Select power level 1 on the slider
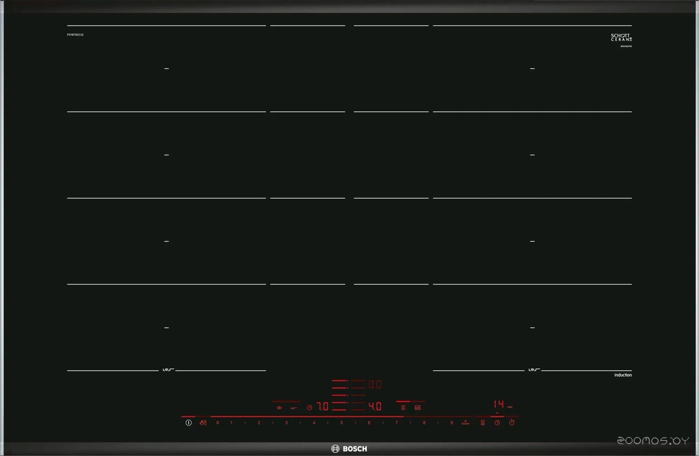The width and height of the screenshot is (699, 456). point(231,423)
